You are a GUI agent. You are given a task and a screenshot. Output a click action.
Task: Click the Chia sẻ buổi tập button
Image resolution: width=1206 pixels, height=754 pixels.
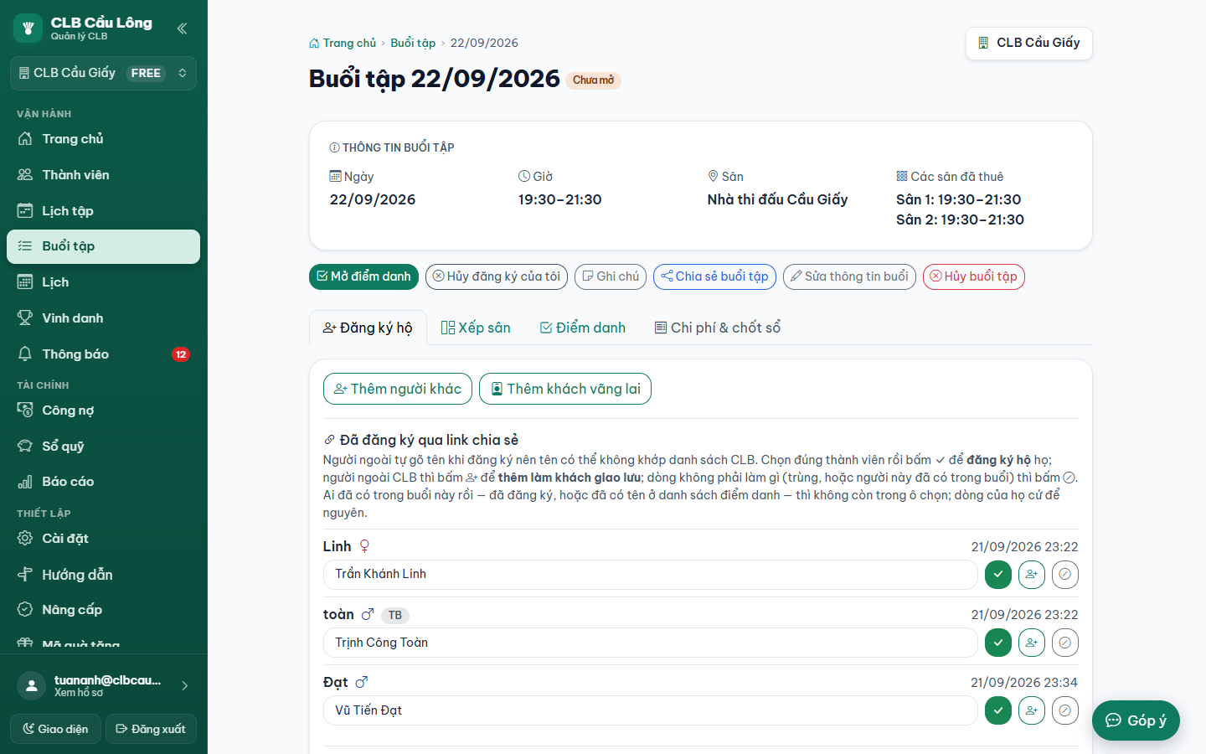pyautogui.click(x=714, y=276)
